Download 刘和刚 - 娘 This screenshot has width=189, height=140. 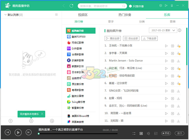pos(178,121)
